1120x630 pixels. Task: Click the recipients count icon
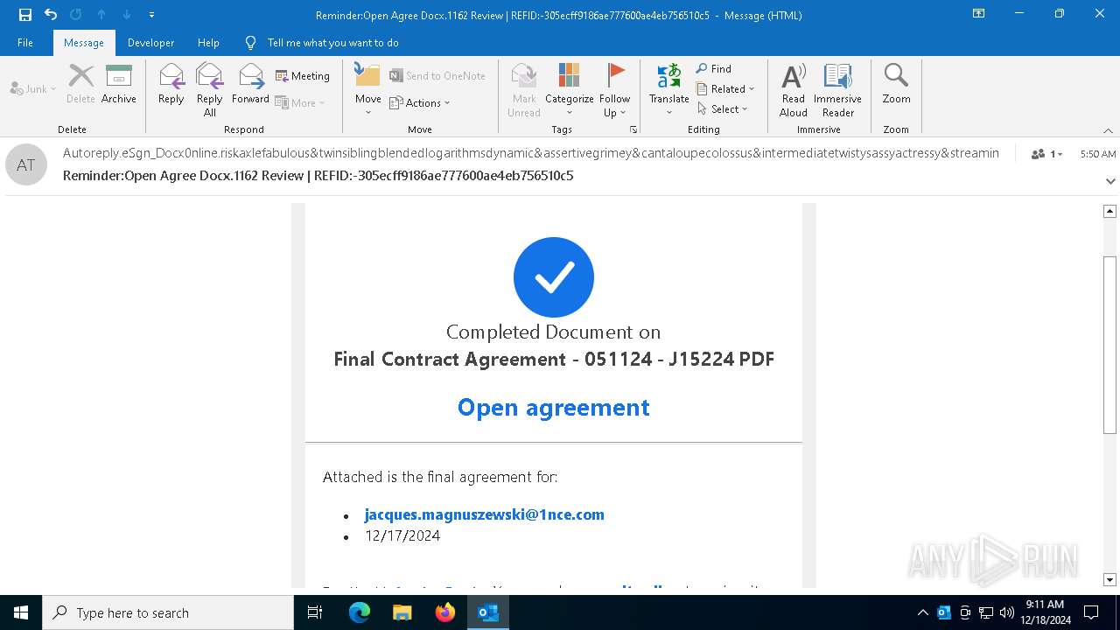[x=1046, y=154]
